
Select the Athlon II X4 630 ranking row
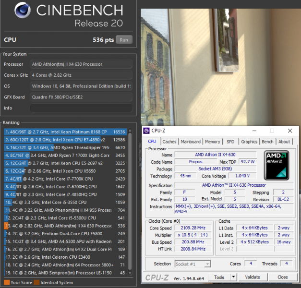pos(65,226)
